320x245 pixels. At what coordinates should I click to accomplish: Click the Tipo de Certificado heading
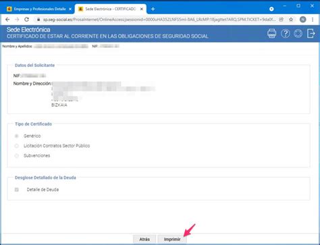click(33, 124)
